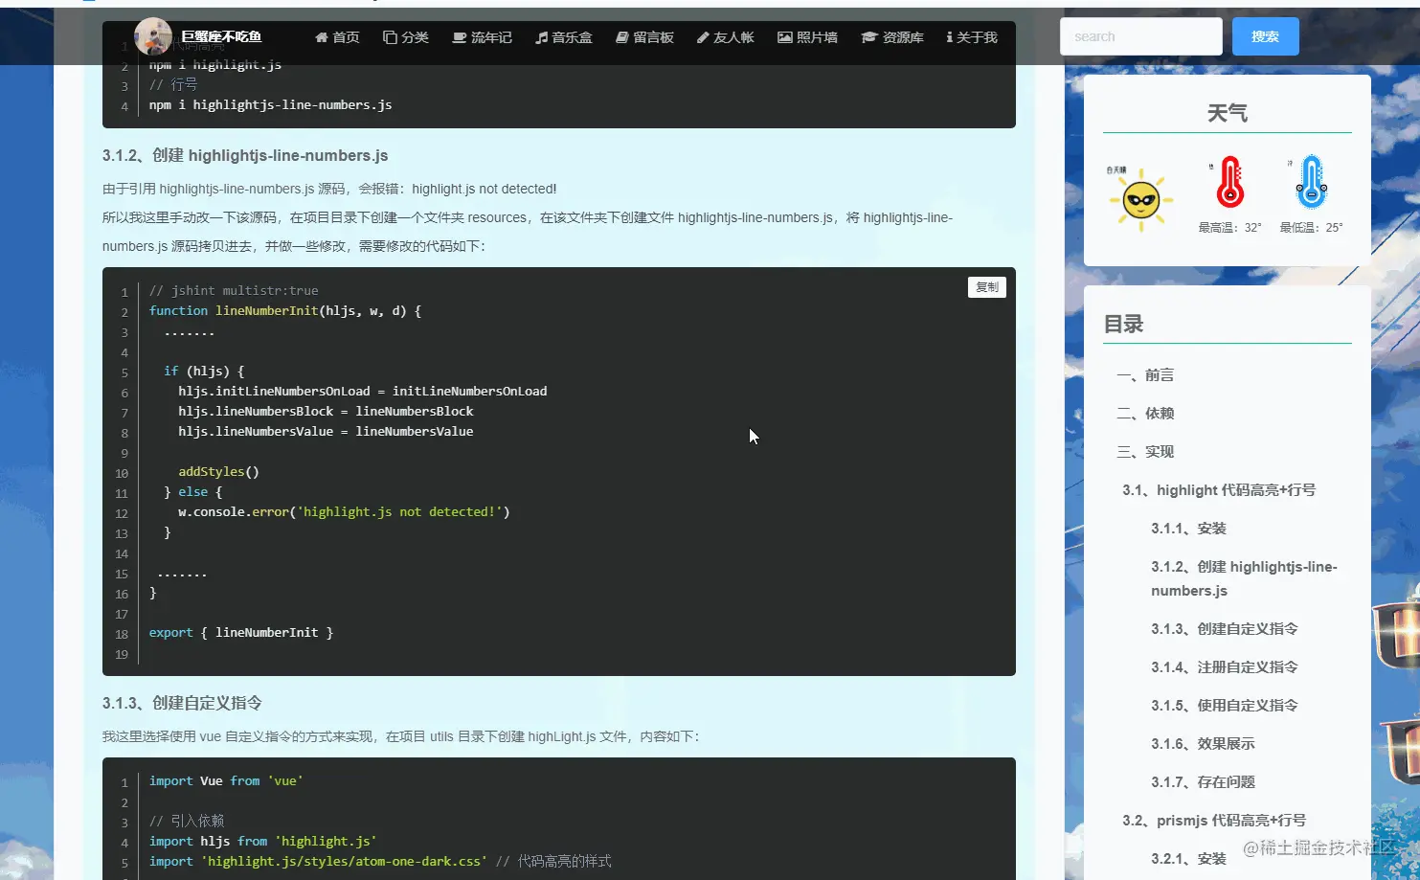This screenshot has width=1420, height=880.
Task: Copy the lineNumberInit code block with 复制
Action: tap(987, 287)
